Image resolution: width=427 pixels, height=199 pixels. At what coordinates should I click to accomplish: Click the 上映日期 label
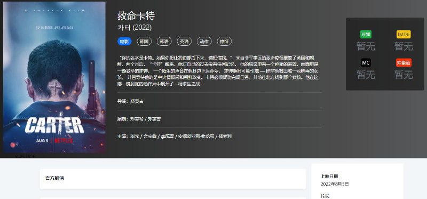pyautogui.click(x=329, y=177)
